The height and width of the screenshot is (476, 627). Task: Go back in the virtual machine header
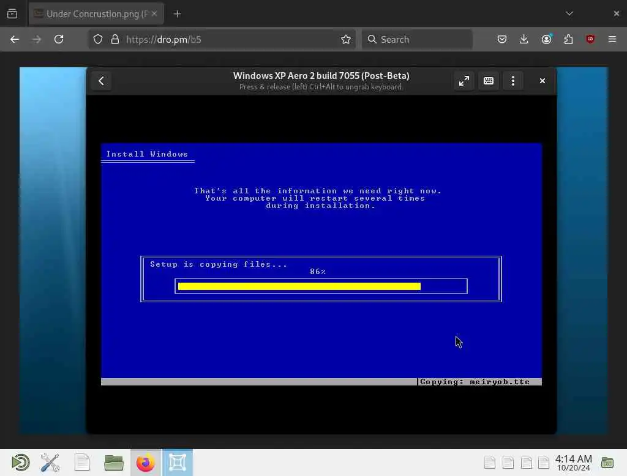tap(101, 81)
